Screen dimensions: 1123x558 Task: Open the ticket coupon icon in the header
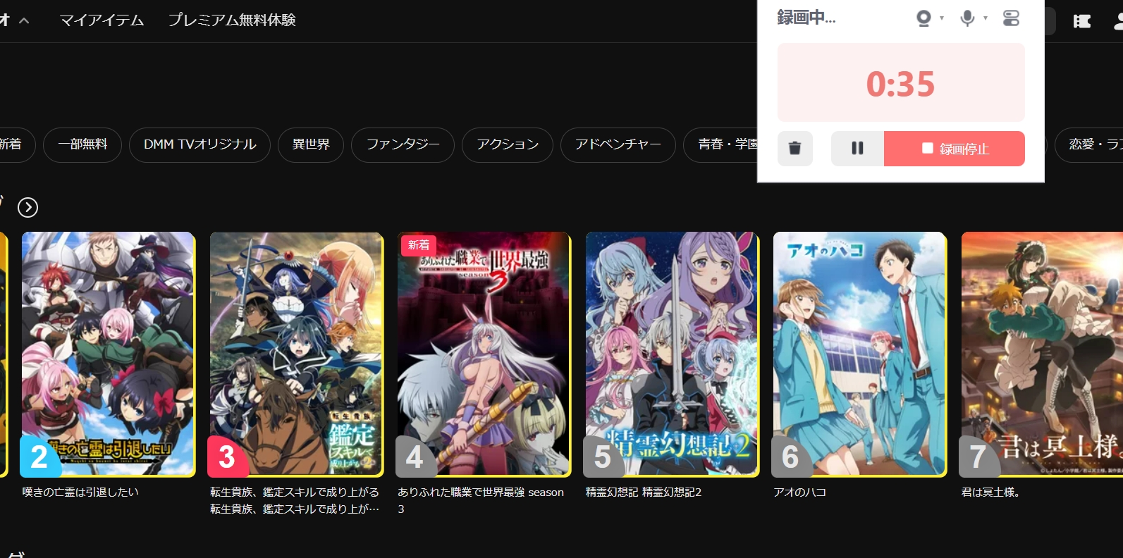pos(1082,21)
